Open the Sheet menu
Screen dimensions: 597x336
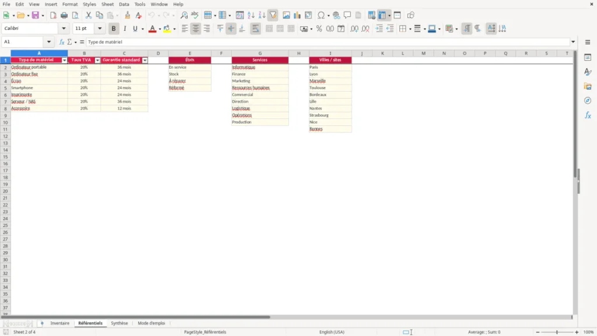point(107,4)
